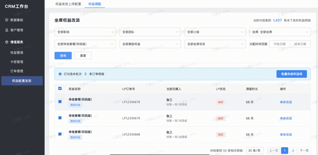The height and width of the screenshot is (155, 318).
Task: Click the blue 查询 button
Action: 63,56
